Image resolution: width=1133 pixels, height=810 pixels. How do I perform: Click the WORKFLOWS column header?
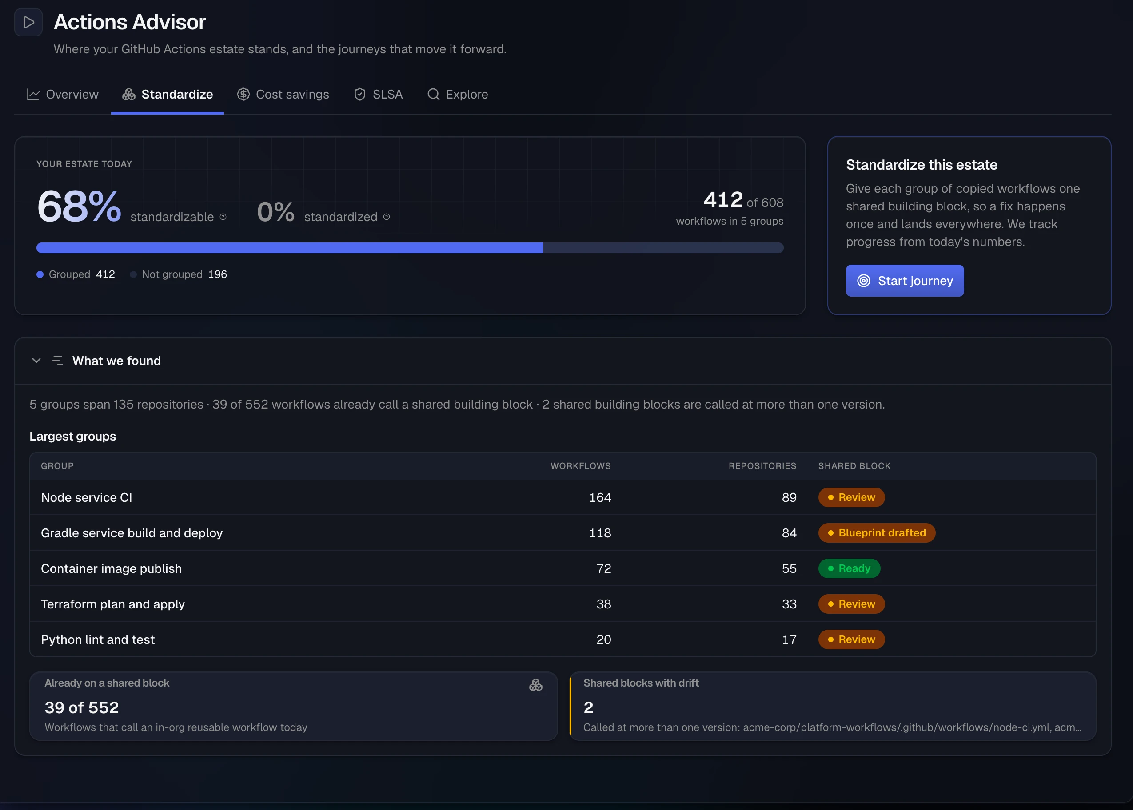click(581, 466)
